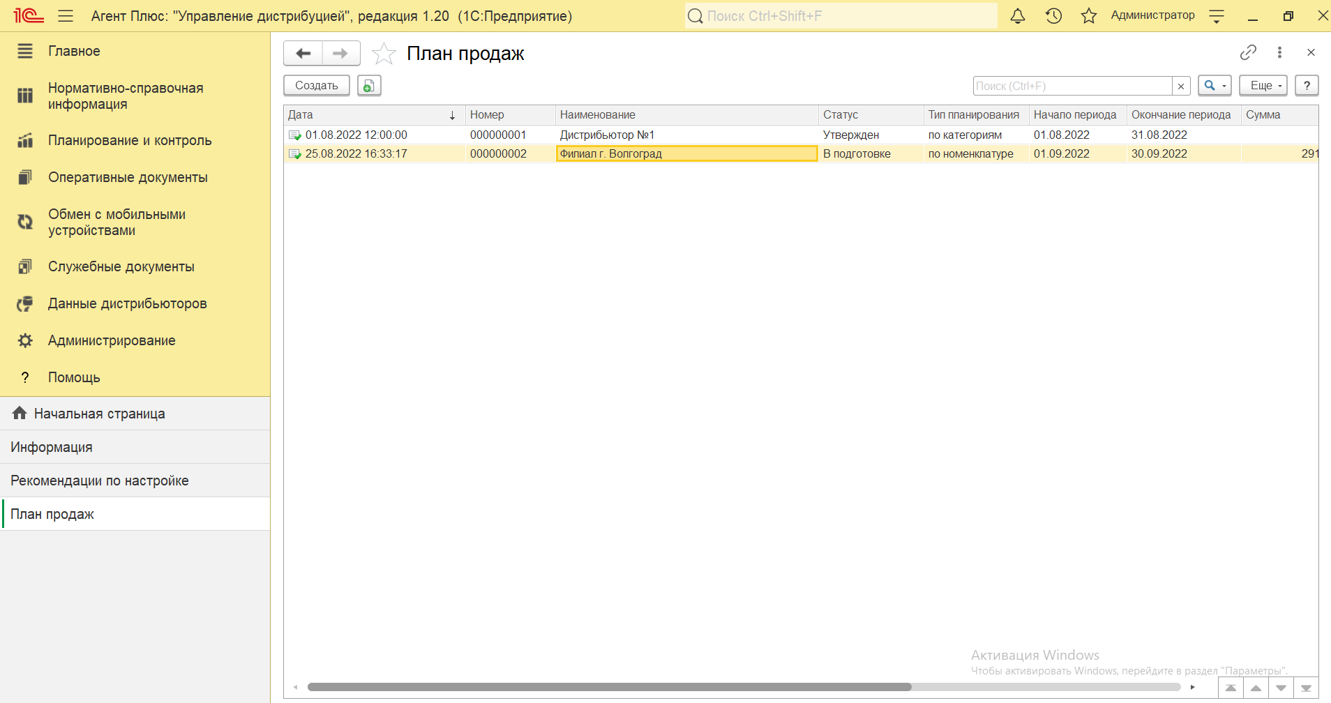
Task: Move one row up in the list button
Action: pyautogui.click(x=1256, y=688)
